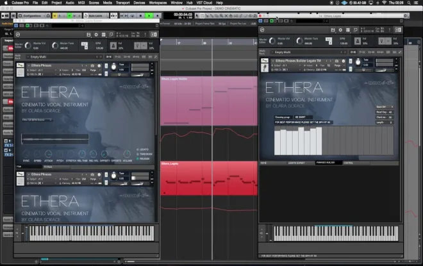Switch to Control tab in right Ethera
This screenshot has width=423, height=266.
click(356, 163)
